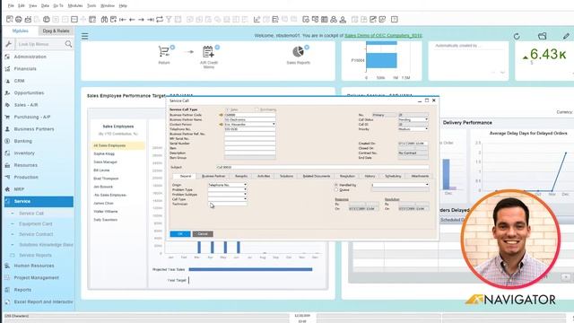
Task: Click the wrench icon beside Look Up Menu
Action: [8, 44]
